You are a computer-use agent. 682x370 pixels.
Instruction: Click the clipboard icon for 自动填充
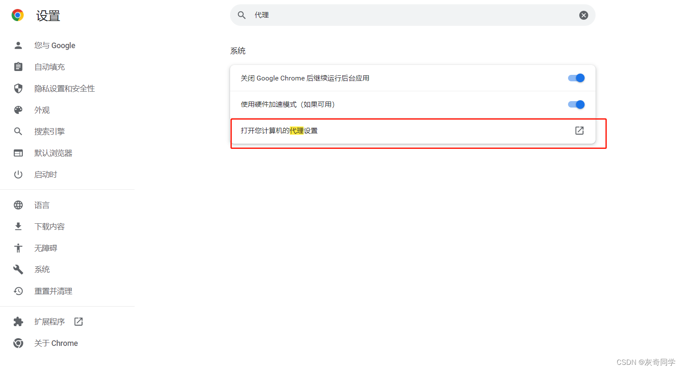tap(18, 67)
